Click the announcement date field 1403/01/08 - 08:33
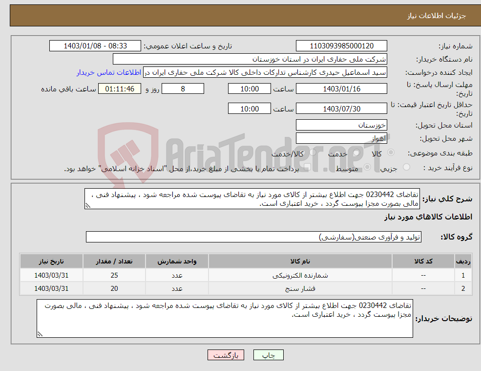The width and height of the screenshot is (481, 371). [x=95, y=46]
